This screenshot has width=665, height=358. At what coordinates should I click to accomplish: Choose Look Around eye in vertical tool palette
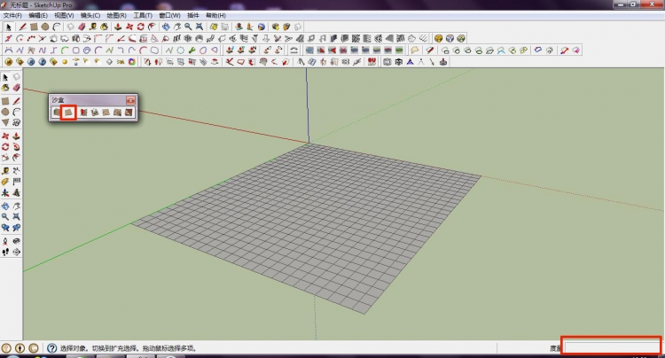click(17, 241)
